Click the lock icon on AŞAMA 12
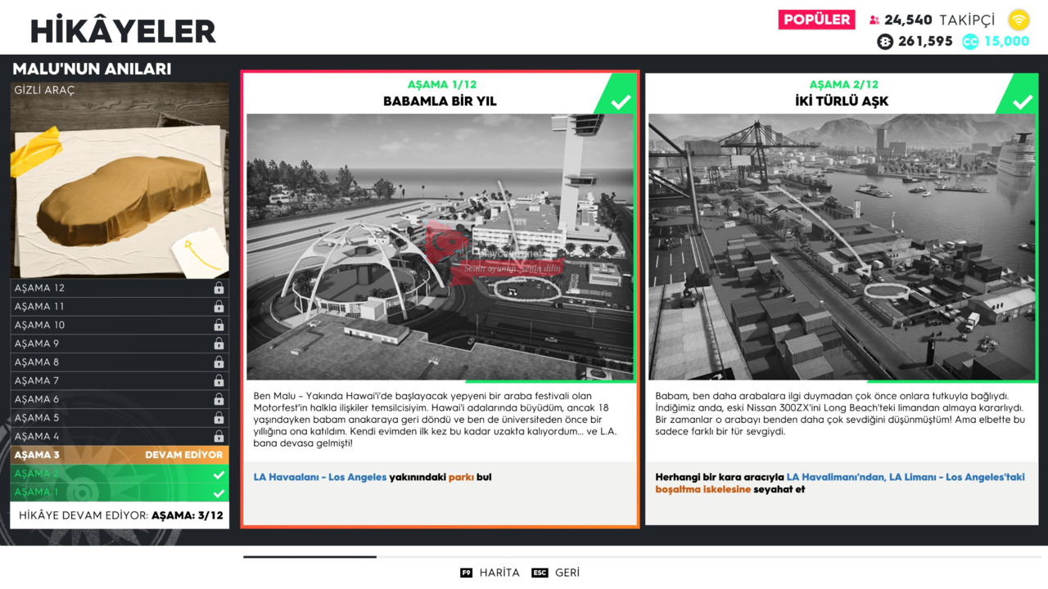 click(219, 288)
